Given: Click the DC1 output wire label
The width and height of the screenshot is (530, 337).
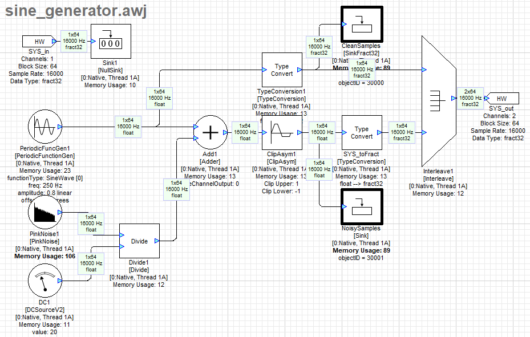Looking at the screenshot, I should click(x=92, y=263).
